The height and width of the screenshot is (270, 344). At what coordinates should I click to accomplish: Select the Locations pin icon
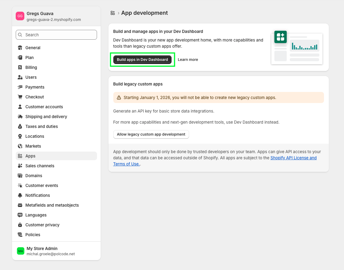pos(20,136)
